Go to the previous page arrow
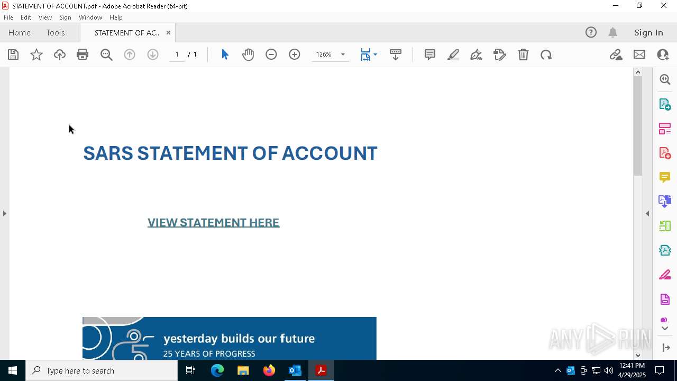The width and height of the screenshot is (677, 381). [130, 55]
